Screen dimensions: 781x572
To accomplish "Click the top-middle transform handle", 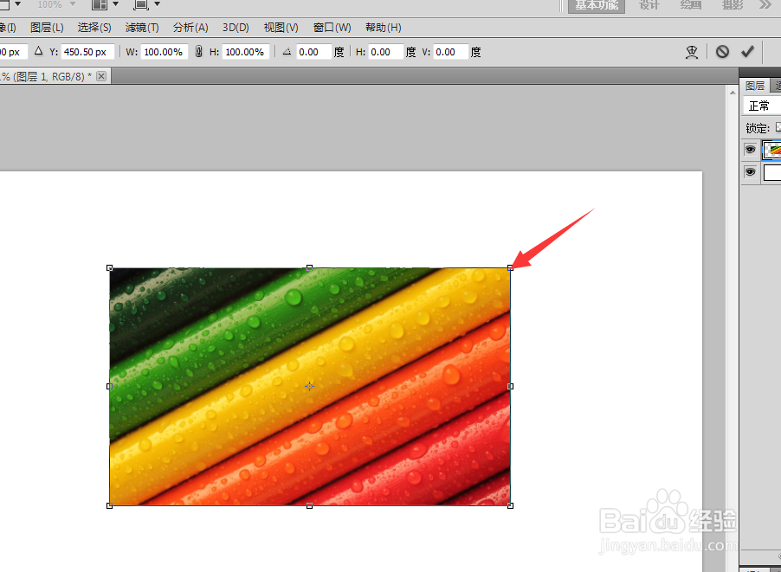I will pos(309,268).
